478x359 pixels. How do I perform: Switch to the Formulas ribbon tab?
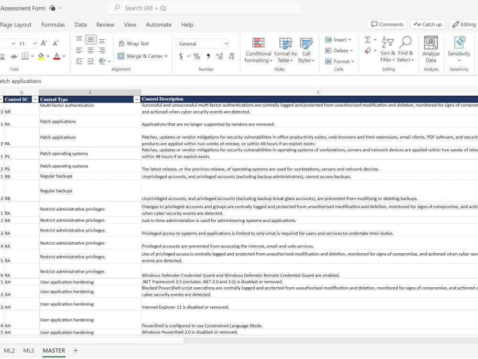tap(53, 24)
